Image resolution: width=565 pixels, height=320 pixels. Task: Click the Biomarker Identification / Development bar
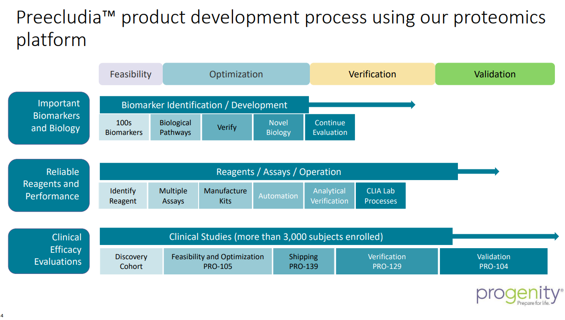[x=205, y=105]
